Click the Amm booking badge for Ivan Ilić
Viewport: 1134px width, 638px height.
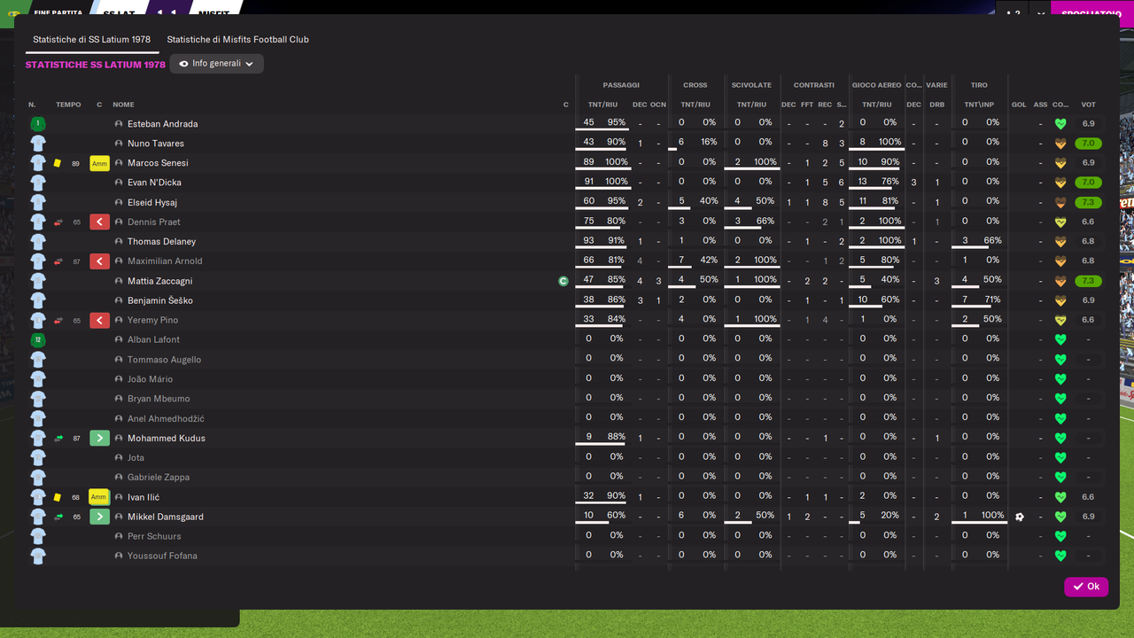pyautogui.click(x=99, y=497)
